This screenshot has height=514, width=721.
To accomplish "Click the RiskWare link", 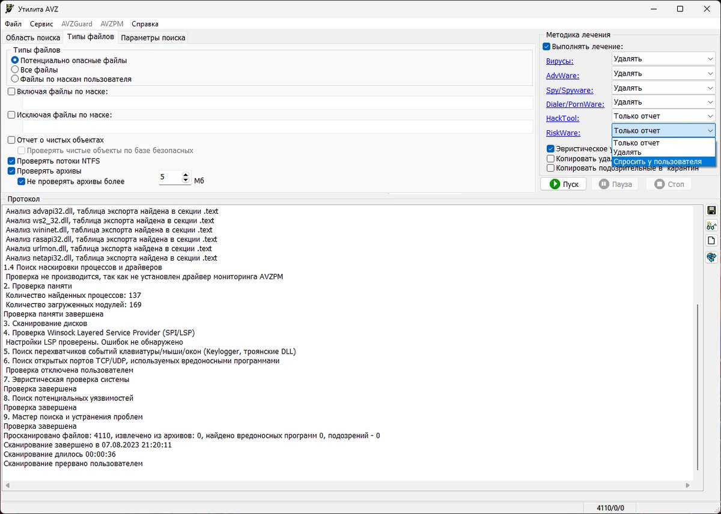I will (563, 133).
